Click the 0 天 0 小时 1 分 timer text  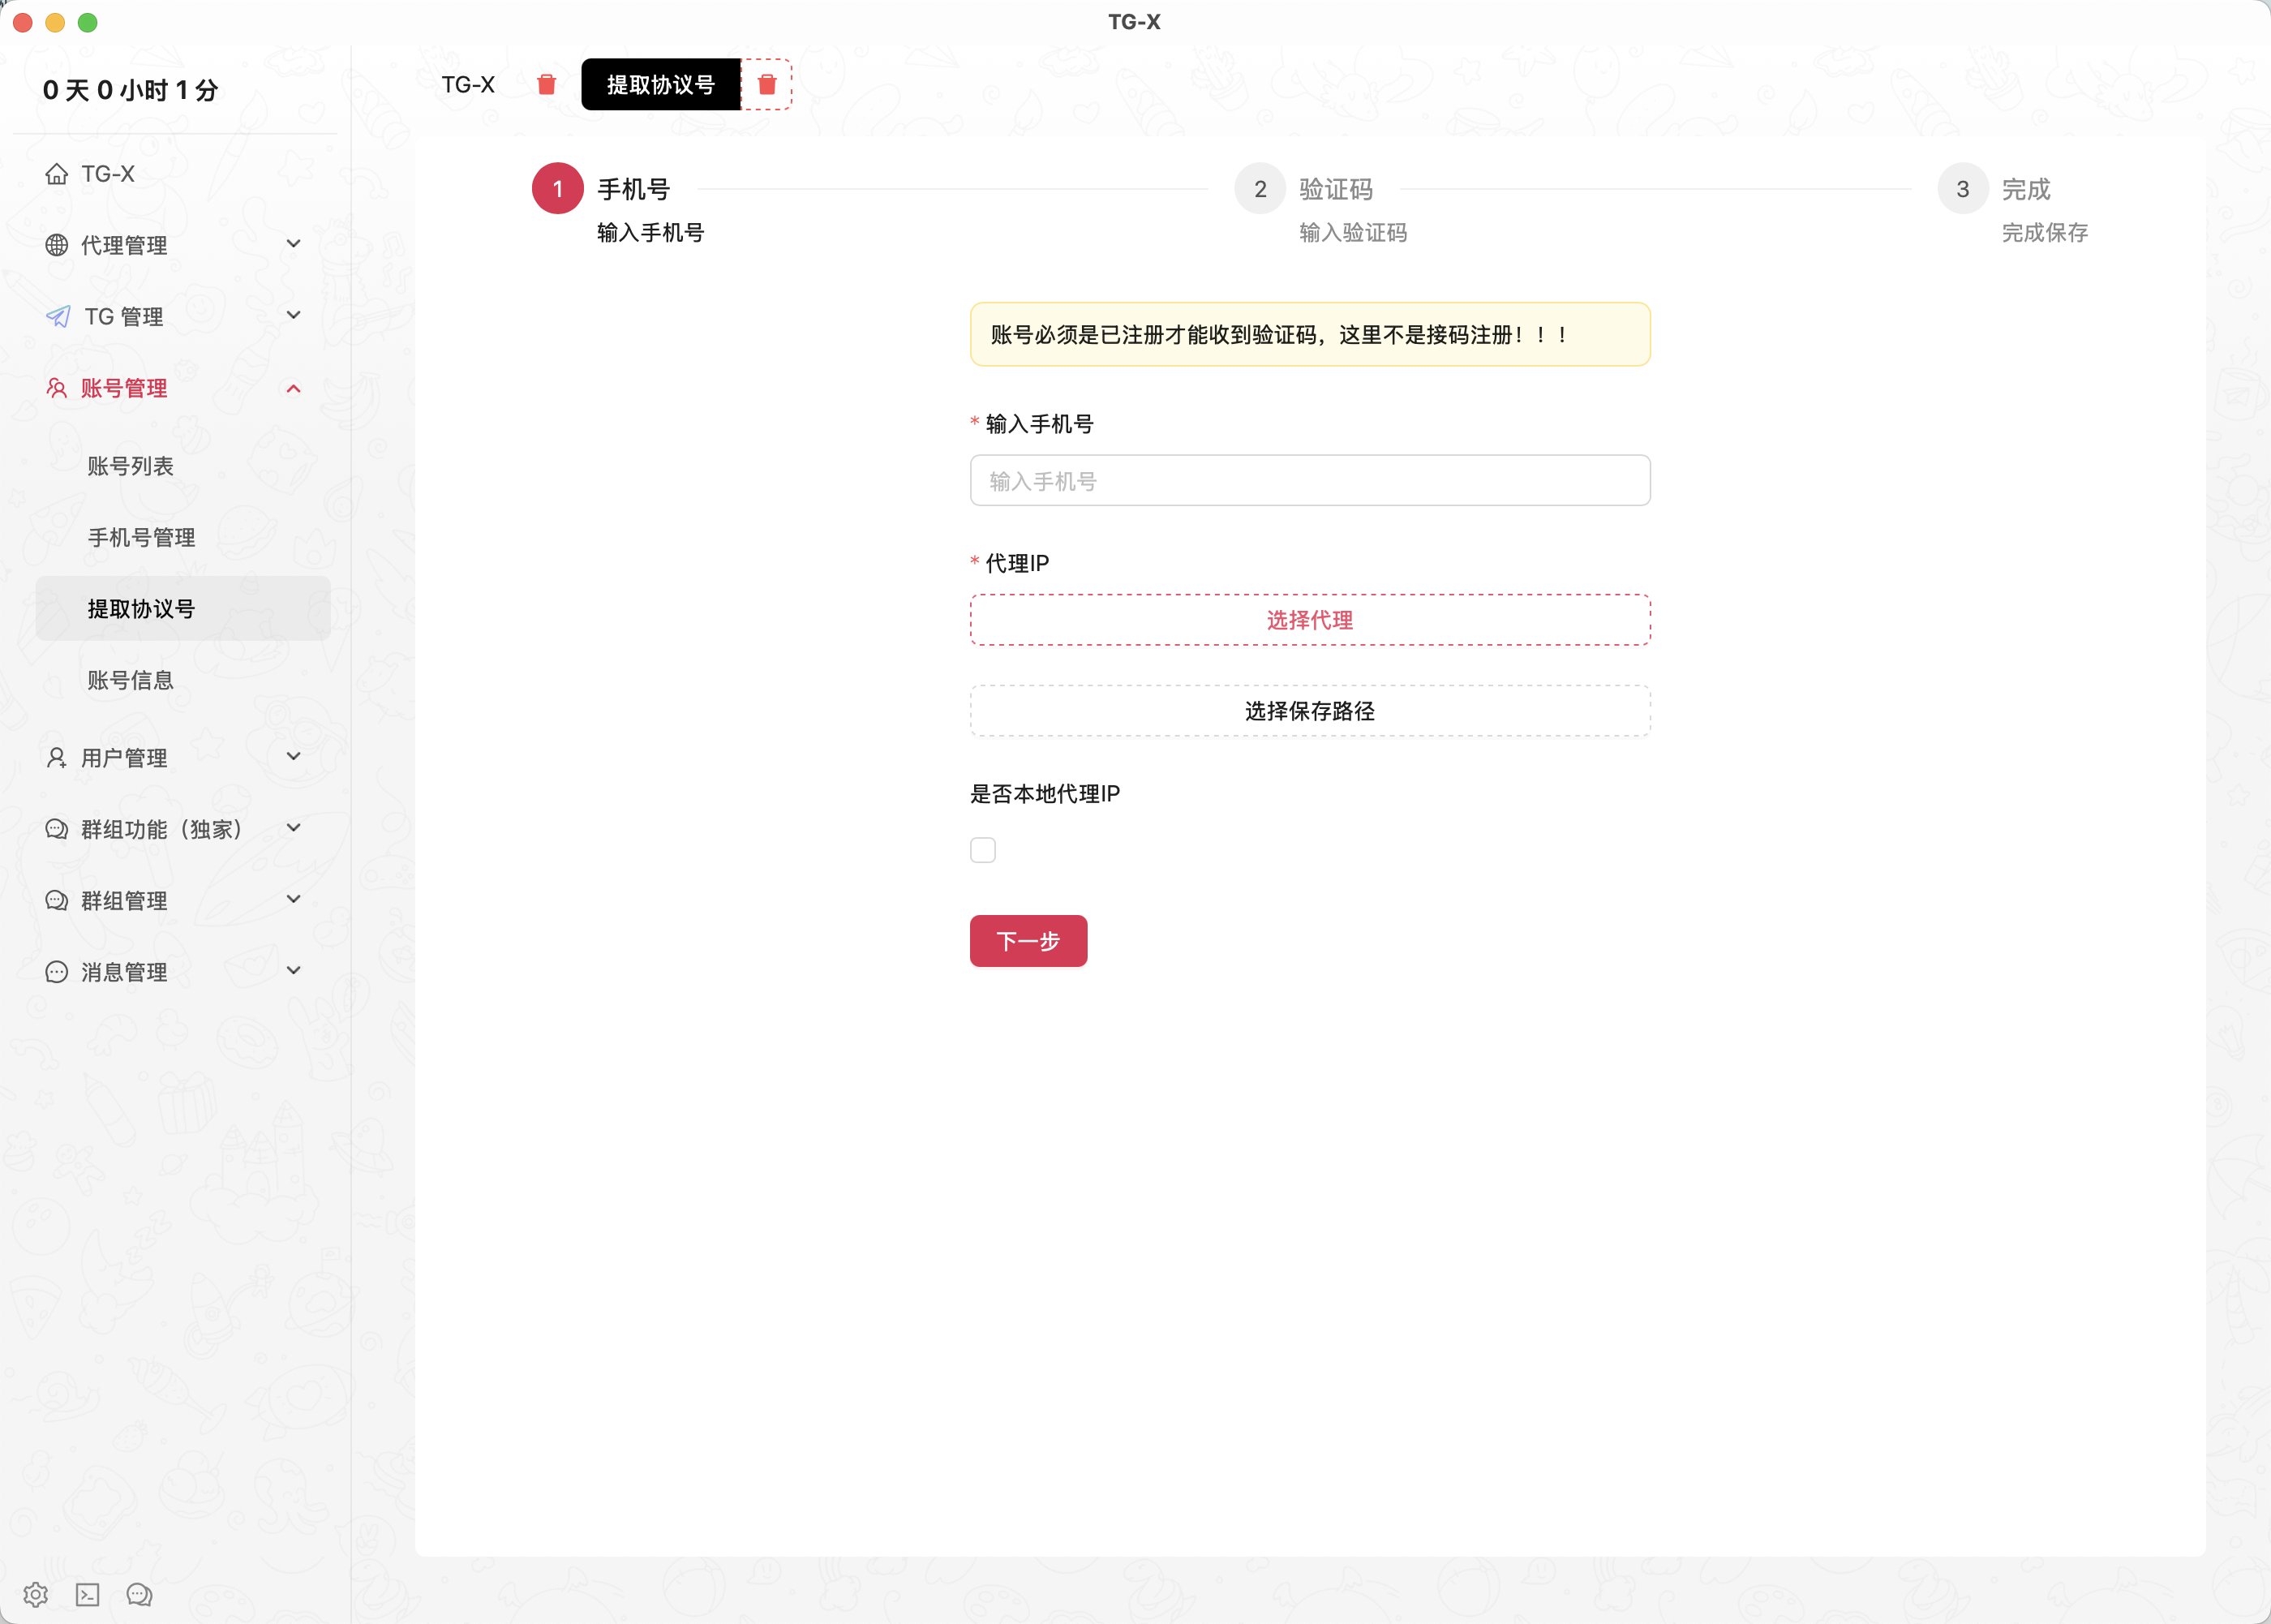pyautogui.click(x=131, y=90)
